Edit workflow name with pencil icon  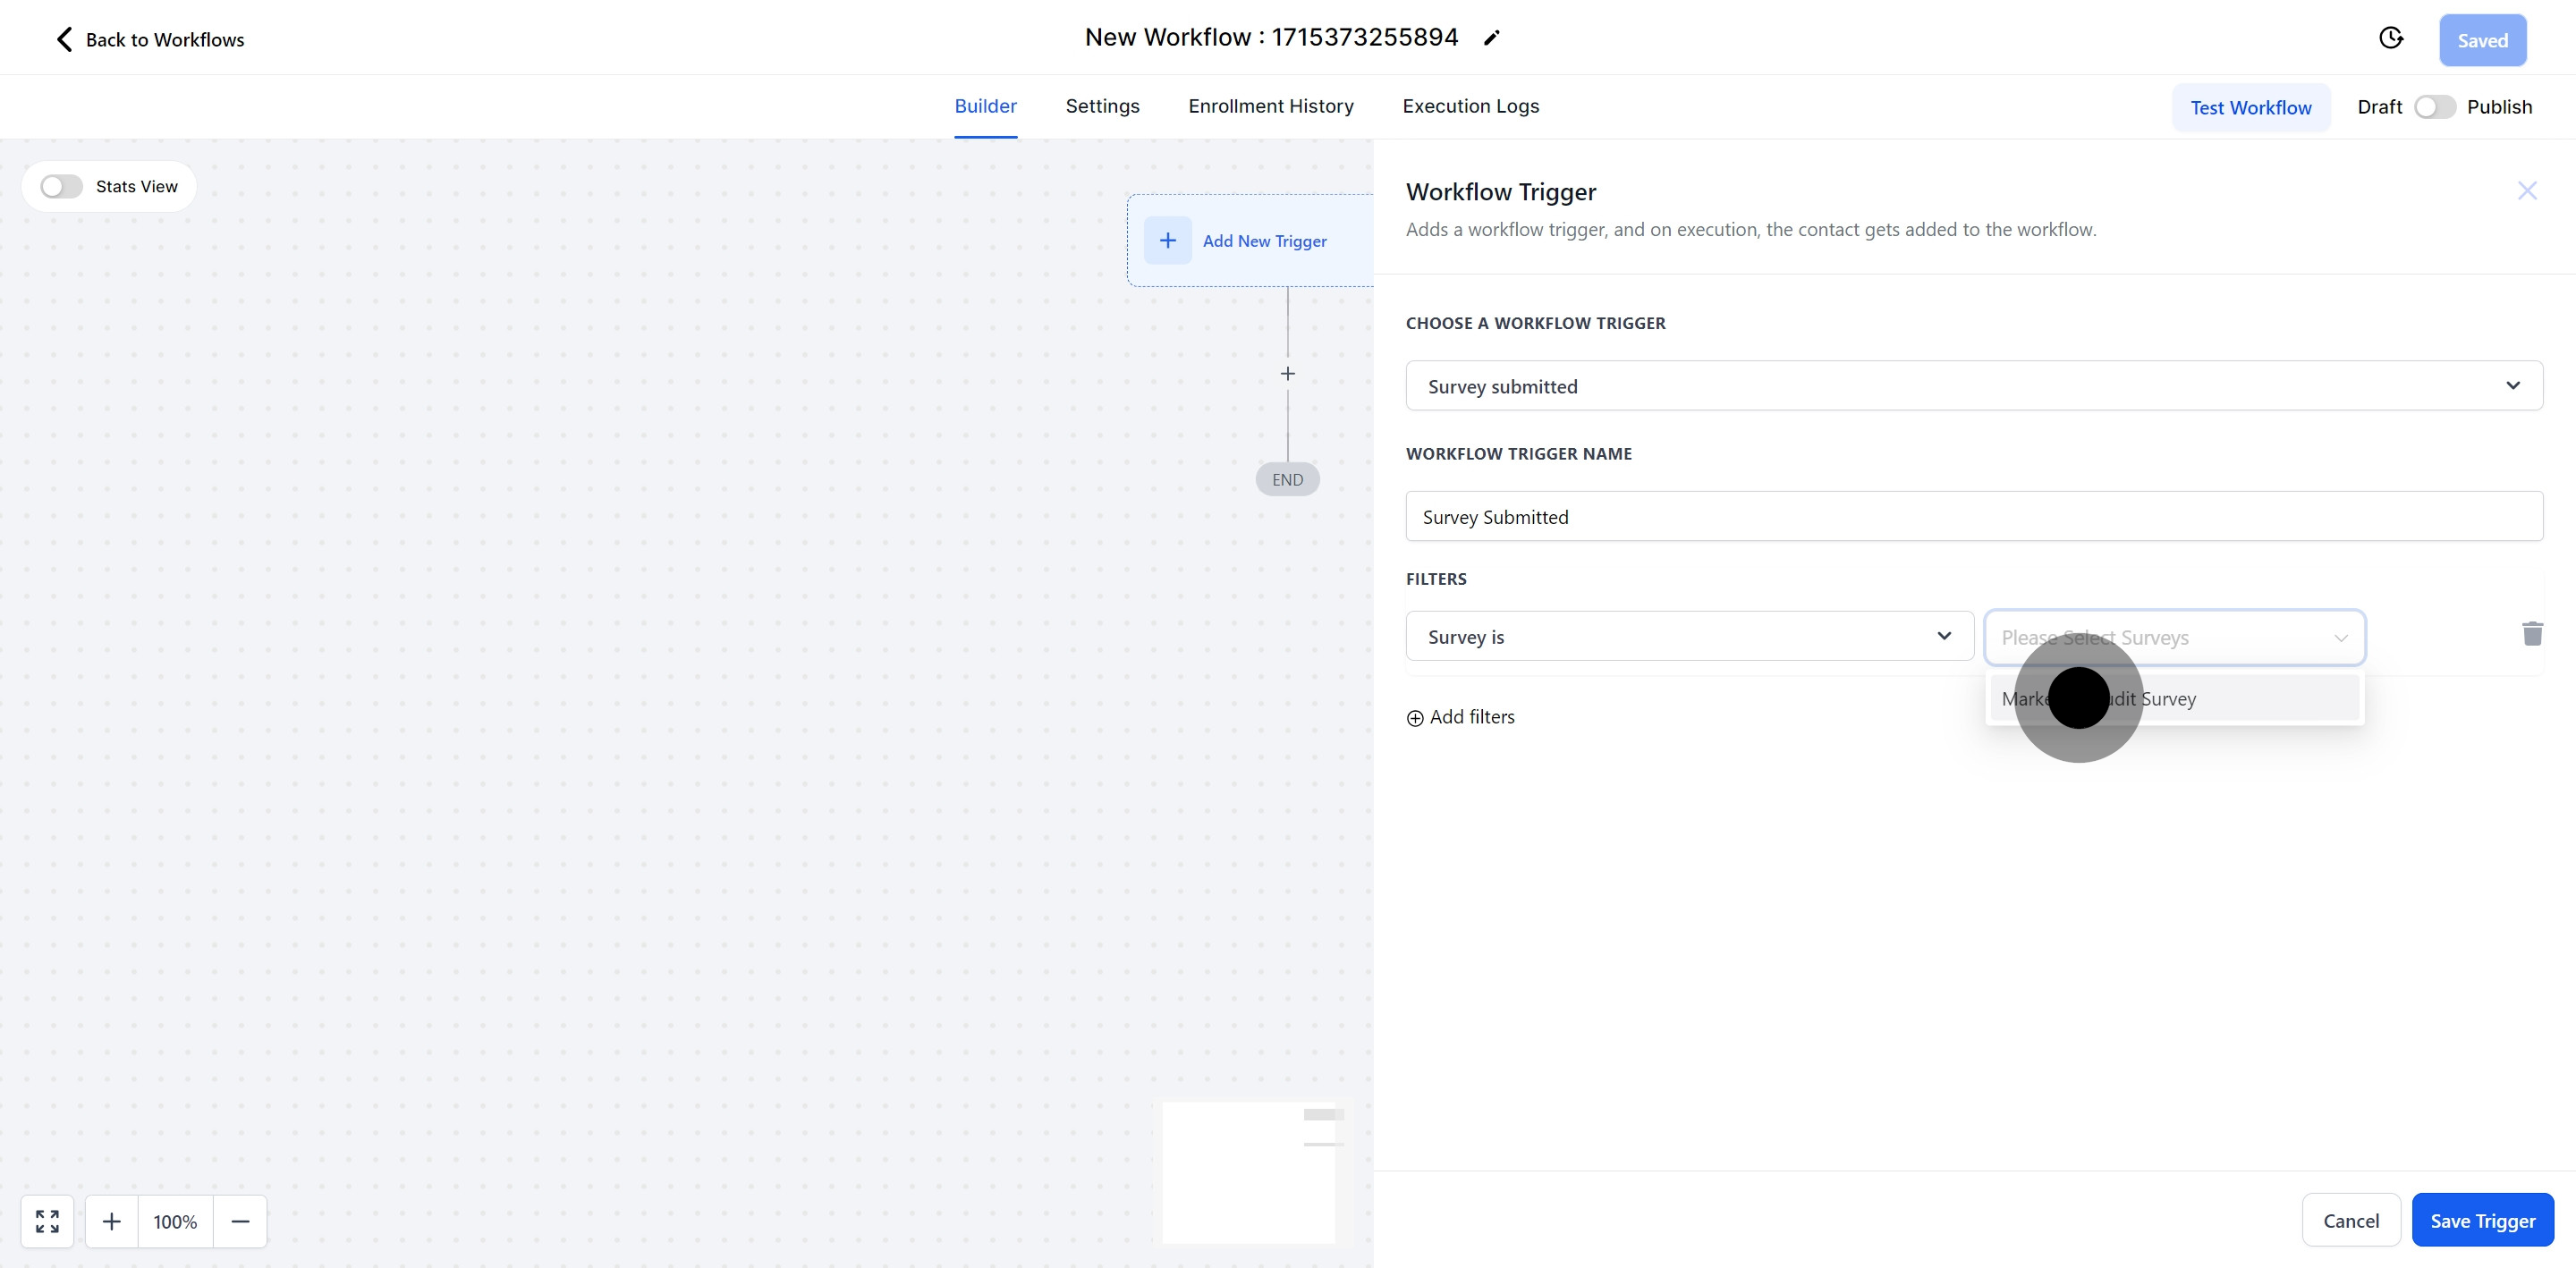tap(1492, 38)
